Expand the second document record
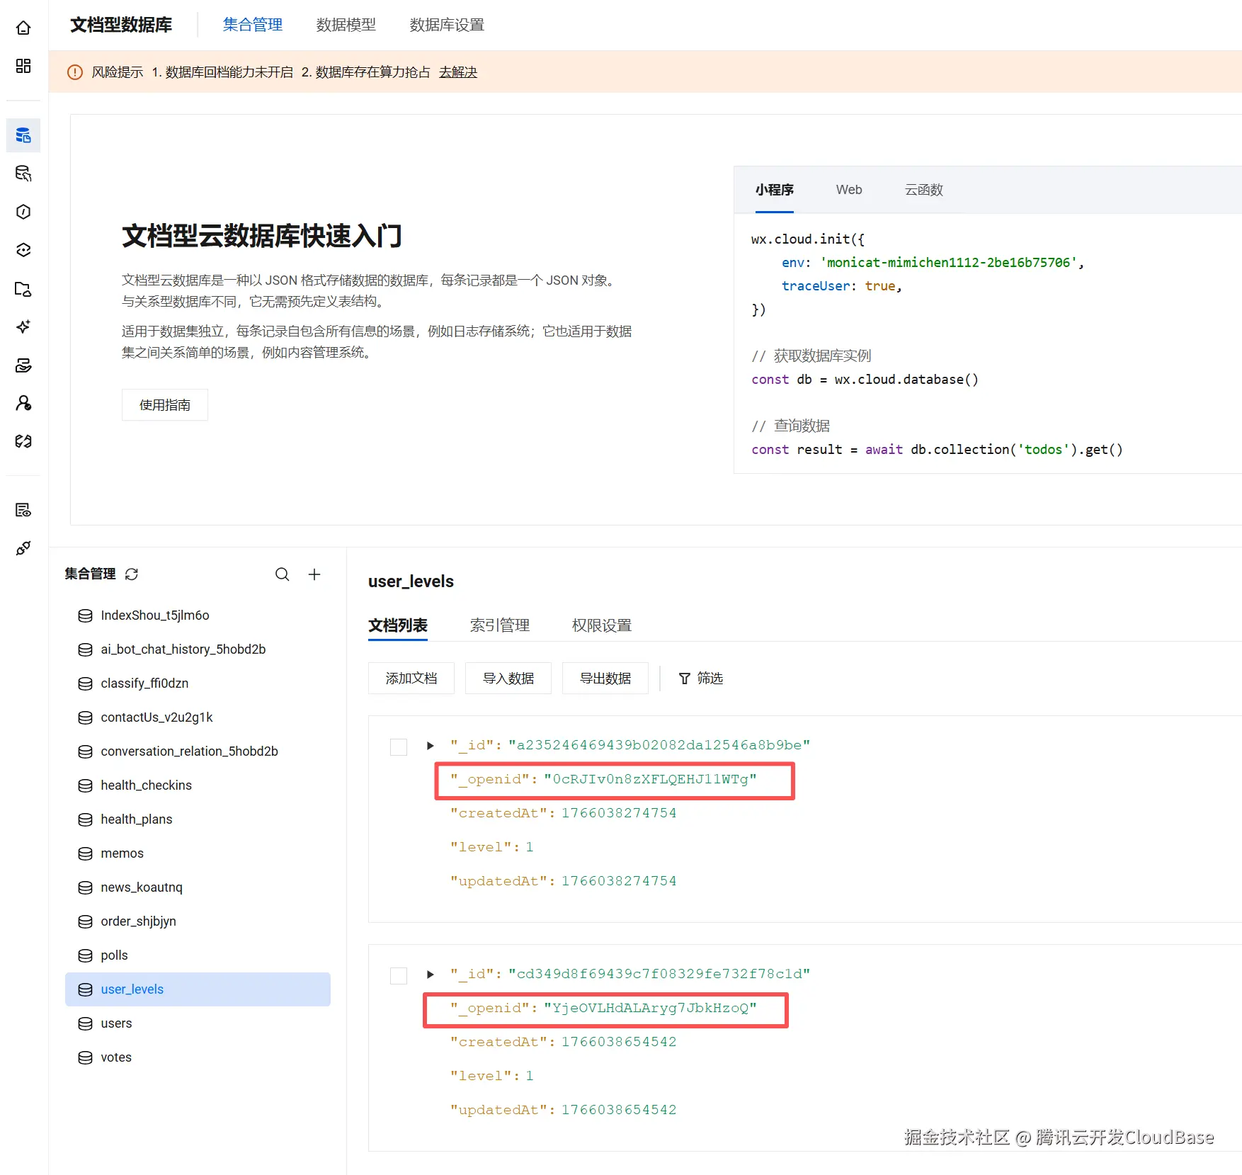1242x1175 pixels. click(x=430, y=975)
